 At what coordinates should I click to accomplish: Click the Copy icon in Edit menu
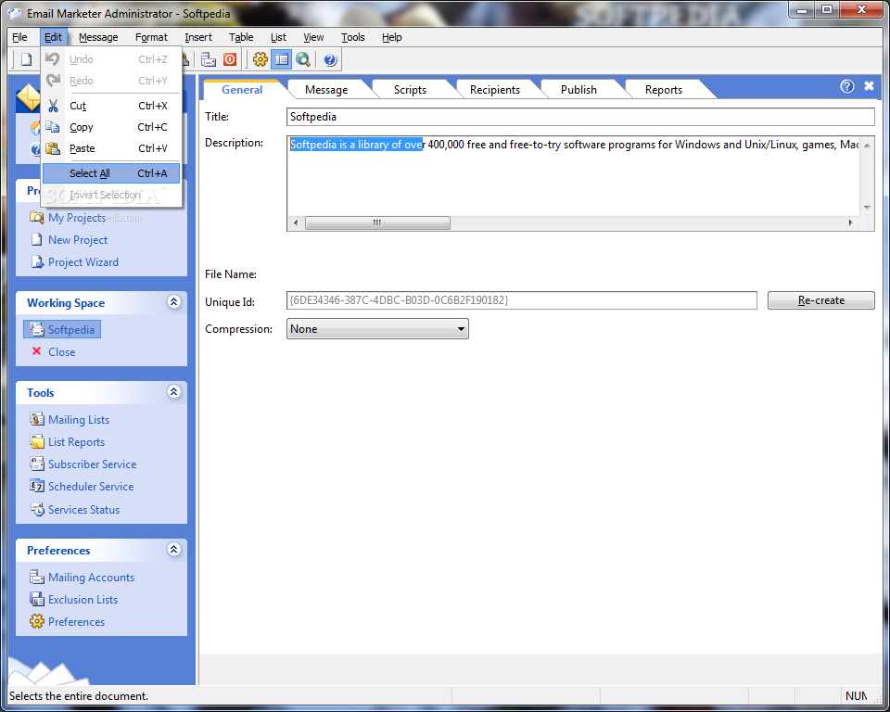(53, 127)
